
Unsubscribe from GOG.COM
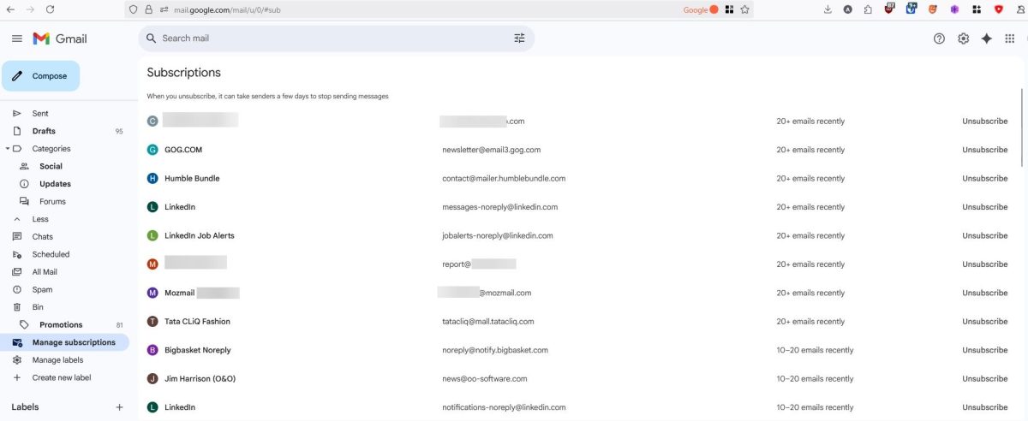click(x=984, y=150)
